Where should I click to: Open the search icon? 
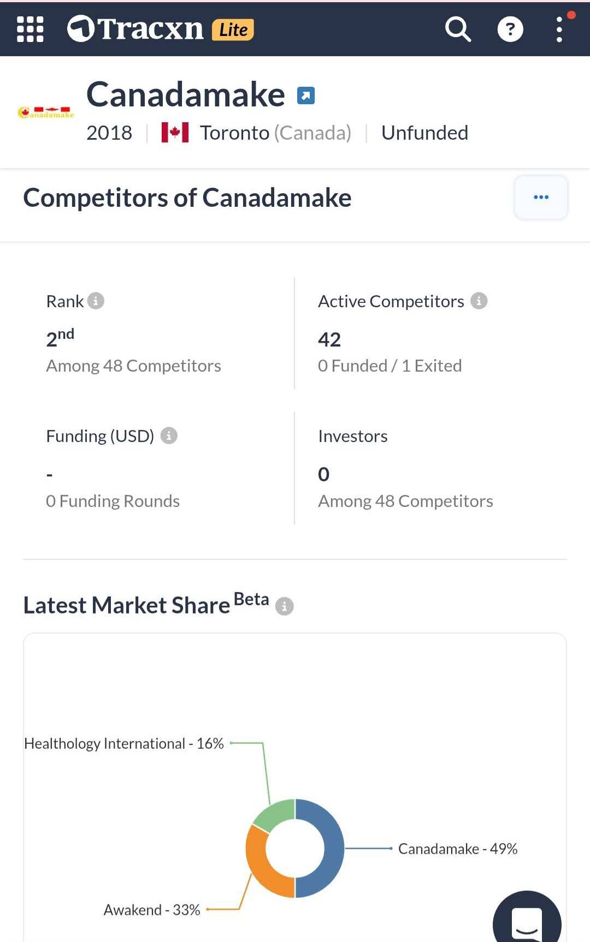[457, 29]
